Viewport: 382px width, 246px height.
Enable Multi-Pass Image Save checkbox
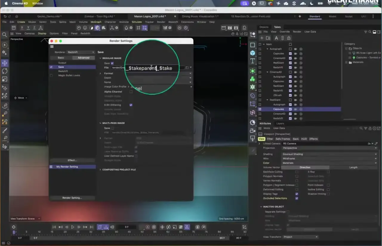click(x=113, y=128)
